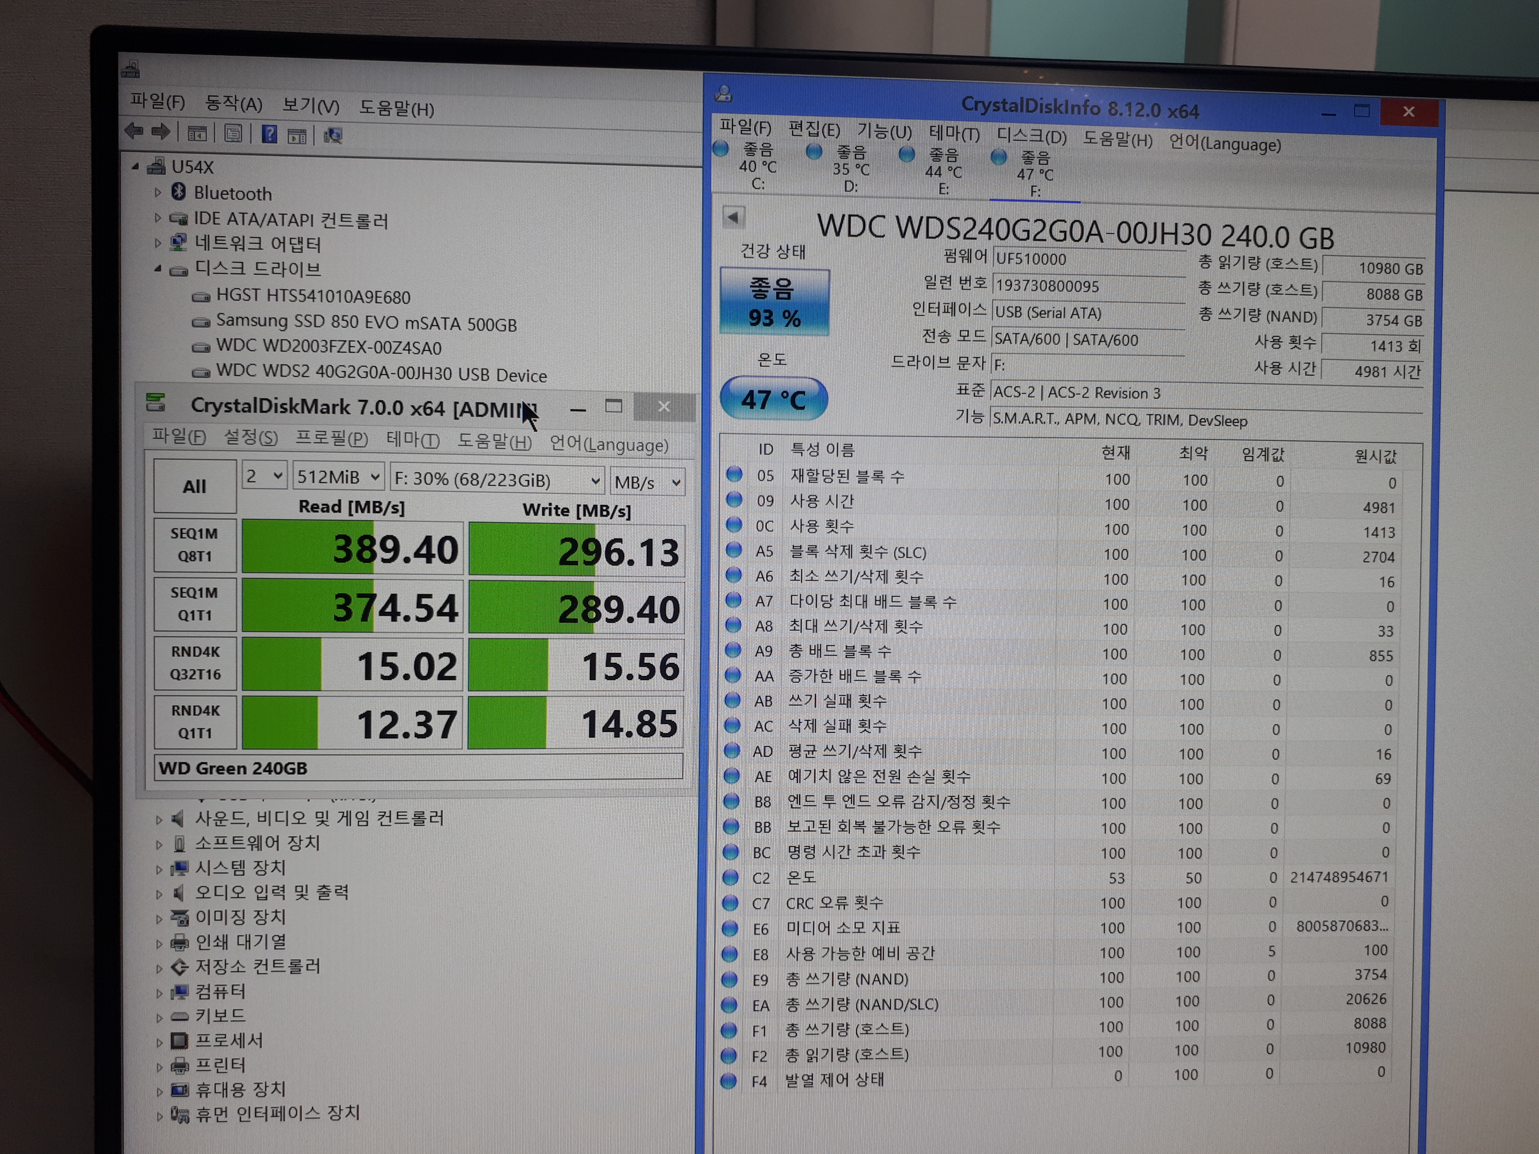Image resolution: width=1539 pixels, height=1154 pixels.
Task: Click the blue Help icon in Device Manager toolbar
Action: click(x=269, y=133)
